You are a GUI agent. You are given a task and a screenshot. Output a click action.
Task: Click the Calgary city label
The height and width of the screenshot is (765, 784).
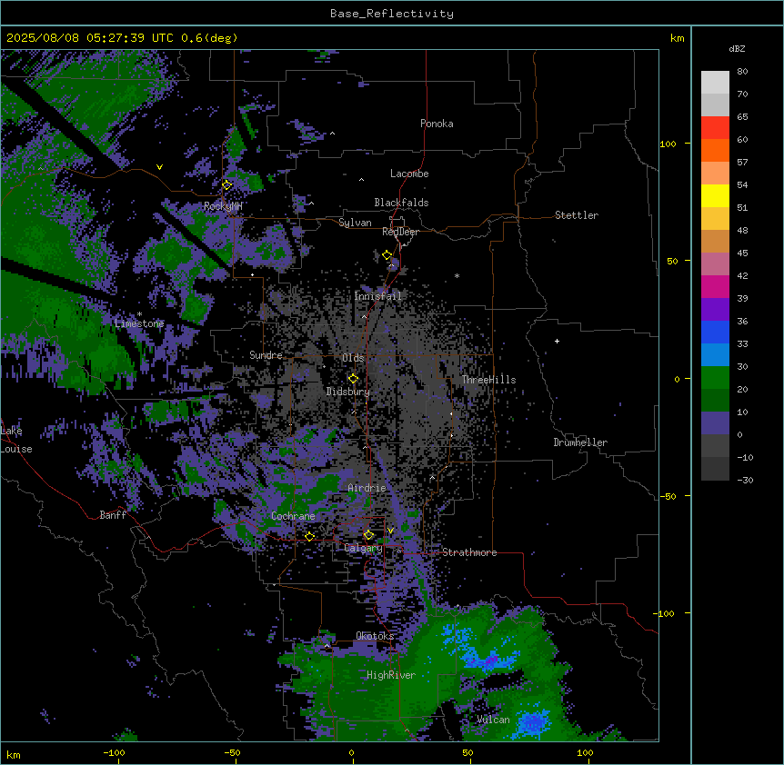click(363, 548)
